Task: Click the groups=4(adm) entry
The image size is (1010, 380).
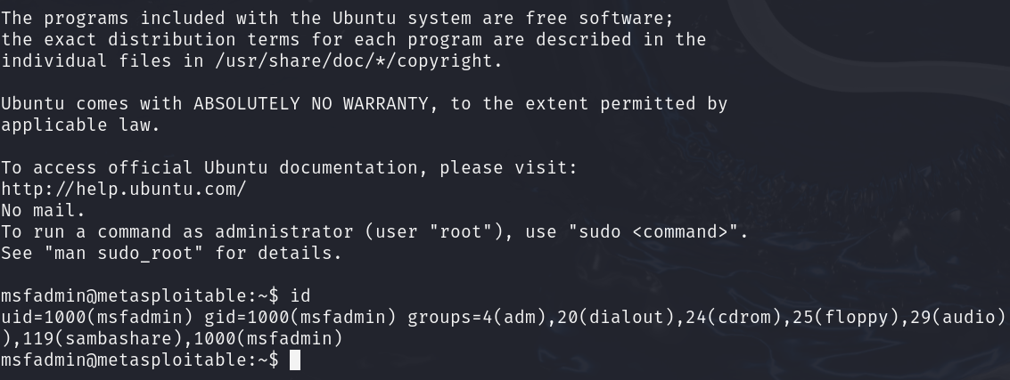Action: coord(477,317)
